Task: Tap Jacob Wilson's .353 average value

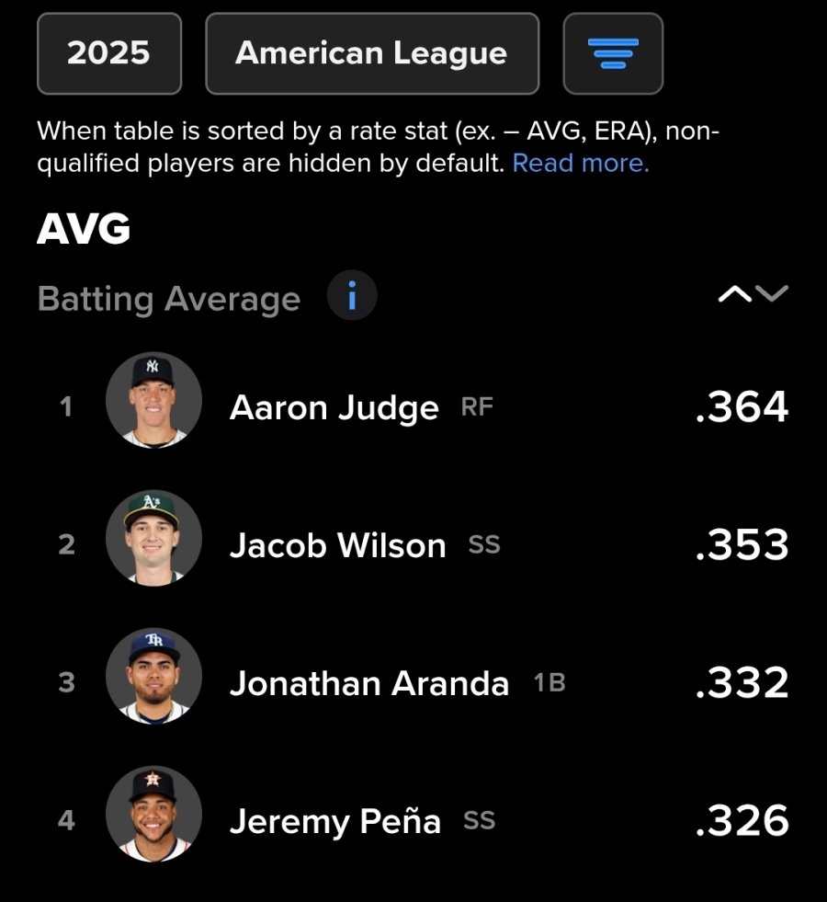Action: pos(742,544)
